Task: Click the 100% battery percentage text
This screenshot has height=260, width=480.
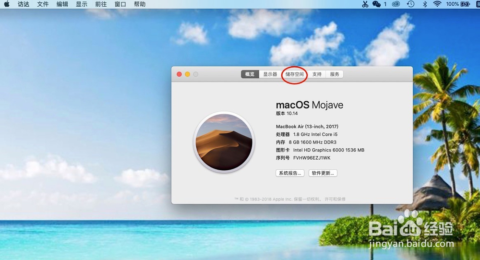Action: click(x=452, y=4)
